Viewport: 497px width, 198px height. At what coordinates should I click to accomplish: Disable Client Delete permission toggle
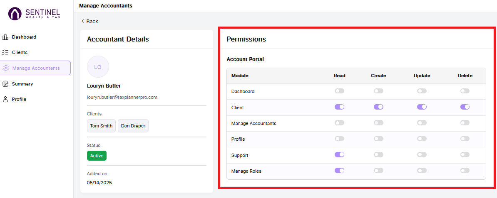point(465,107)
